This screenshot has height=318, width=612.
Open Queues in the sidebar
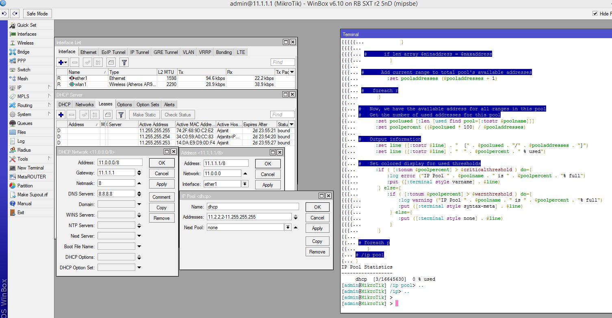(24, 123)
